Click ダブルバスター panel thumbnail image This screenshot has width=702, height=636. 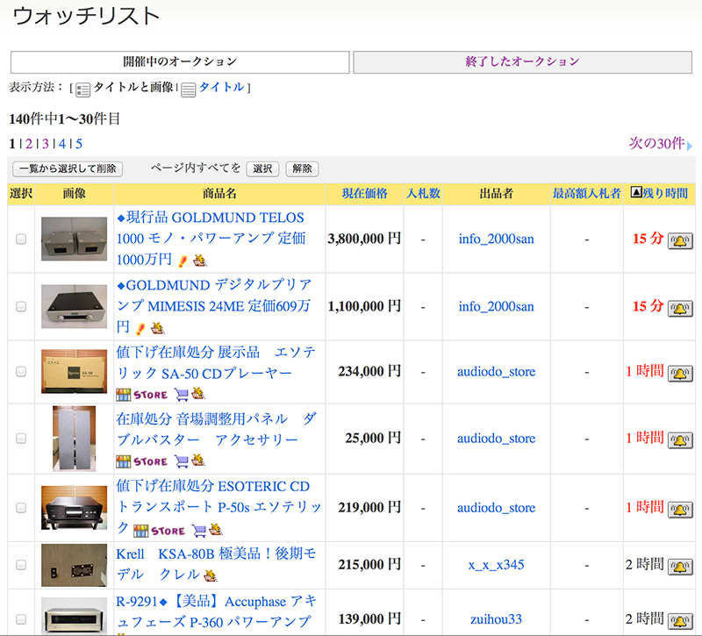point(75,438)
